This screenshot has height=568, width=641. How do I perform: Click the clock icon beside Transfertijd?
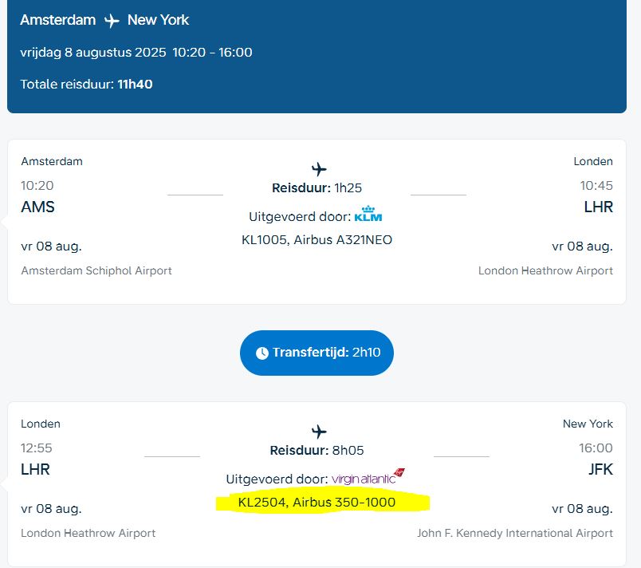point(262,353)
